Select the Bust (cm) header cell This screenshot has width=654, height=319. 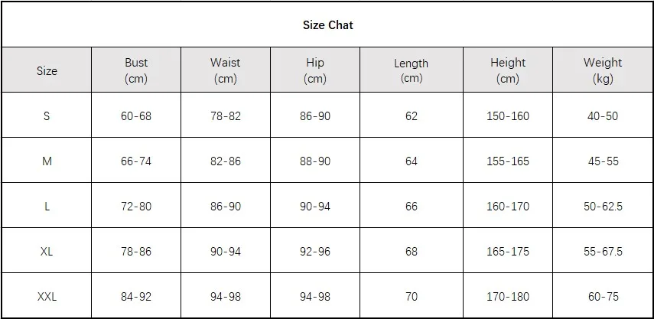click(x=136, y=70)
